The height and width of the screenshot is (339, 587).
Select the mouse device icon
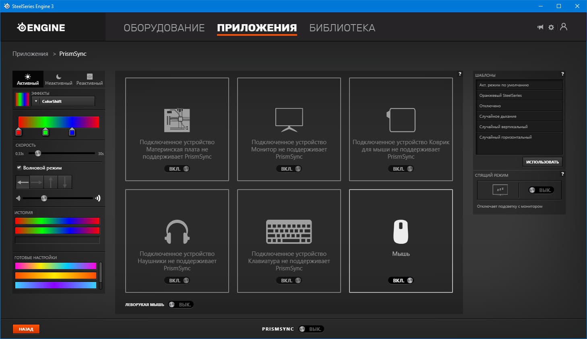pyautogui.click(x=401, y=232)
